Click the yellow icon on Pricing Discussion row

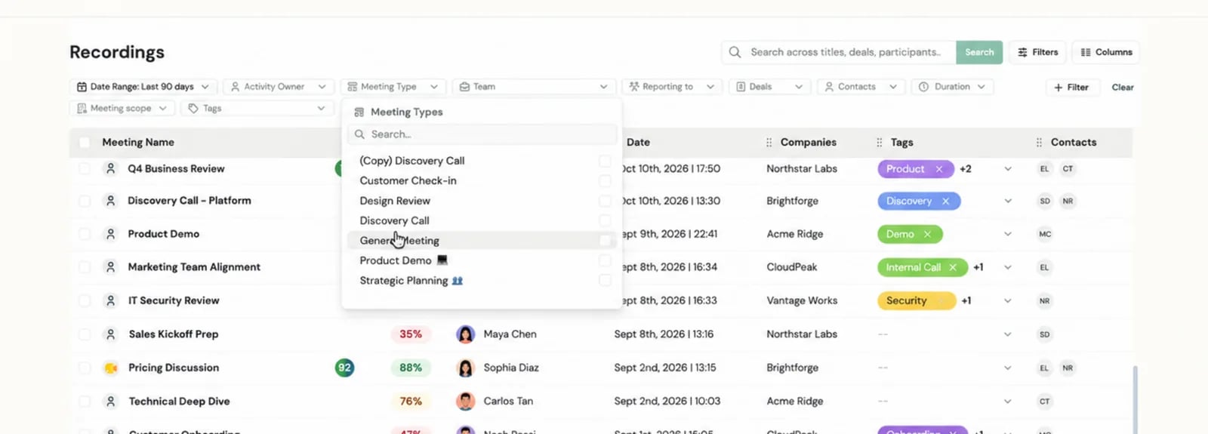pyautogui.click(x=111, y=368)
